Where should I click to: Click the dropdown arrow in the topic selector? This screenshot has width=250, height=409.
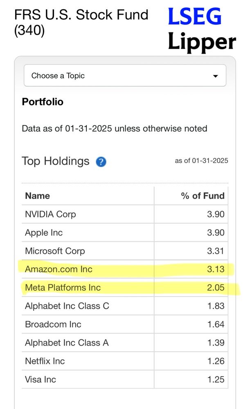click(215, 76)
